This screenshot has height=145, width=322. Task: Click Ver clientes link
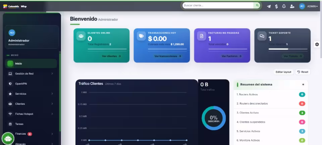pyautogui.click(x=111, y=56)
